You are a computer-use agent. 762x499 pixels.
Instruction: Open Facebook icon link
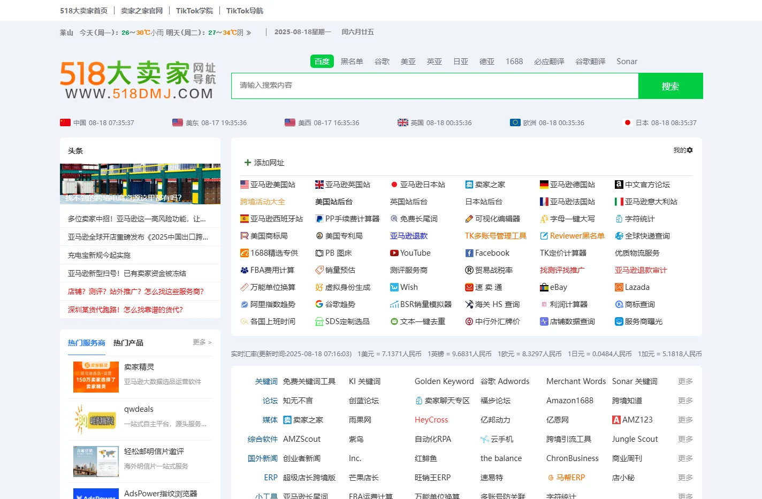pos(487,253)
